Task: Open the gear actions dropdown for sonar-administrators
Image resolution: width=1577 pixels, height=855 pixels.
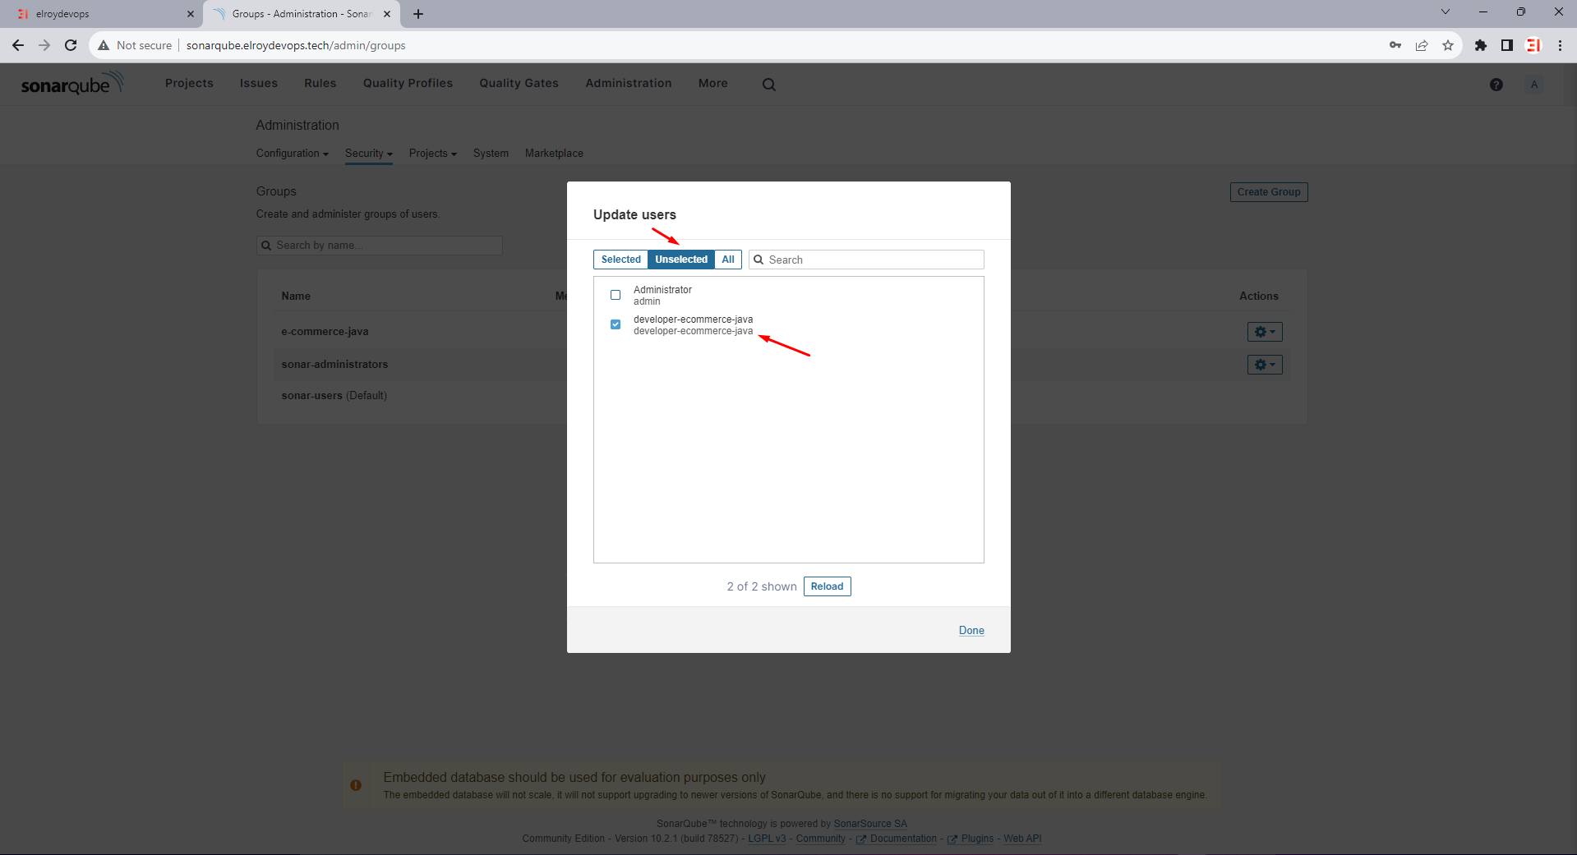Action: coord(1265,365)
